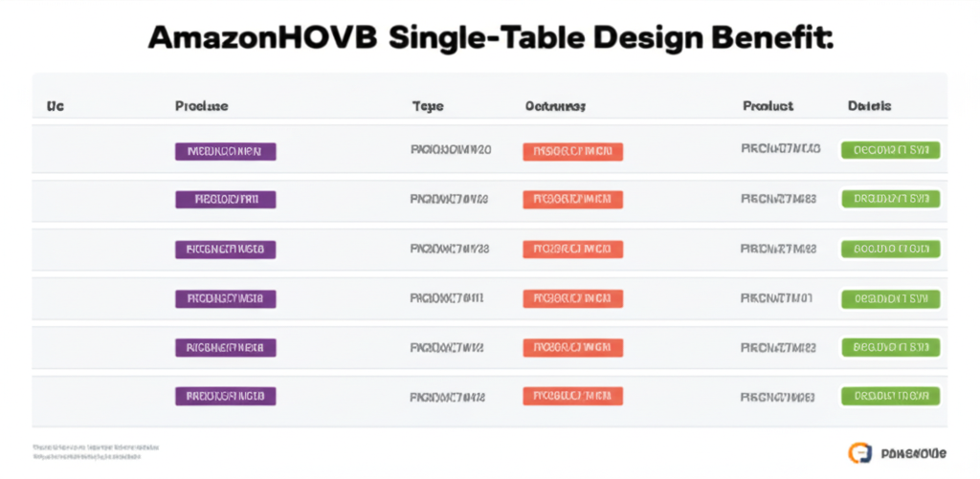Click the green tag in the first table row
980x479 pixels.
[890, 150]
